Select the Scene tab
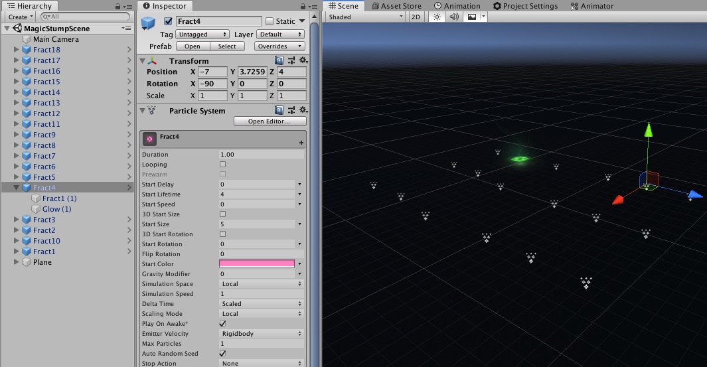The width and height of the screenshot is (707, 367). (x=344, y=6)
